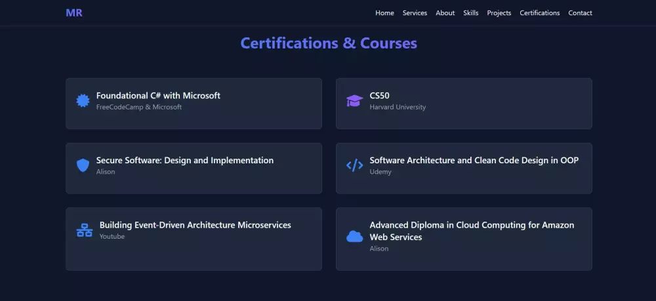Click the code brackets icon beside Software Architecture
This screenshot has width=656, height=301.
click(x=354, y=165)
